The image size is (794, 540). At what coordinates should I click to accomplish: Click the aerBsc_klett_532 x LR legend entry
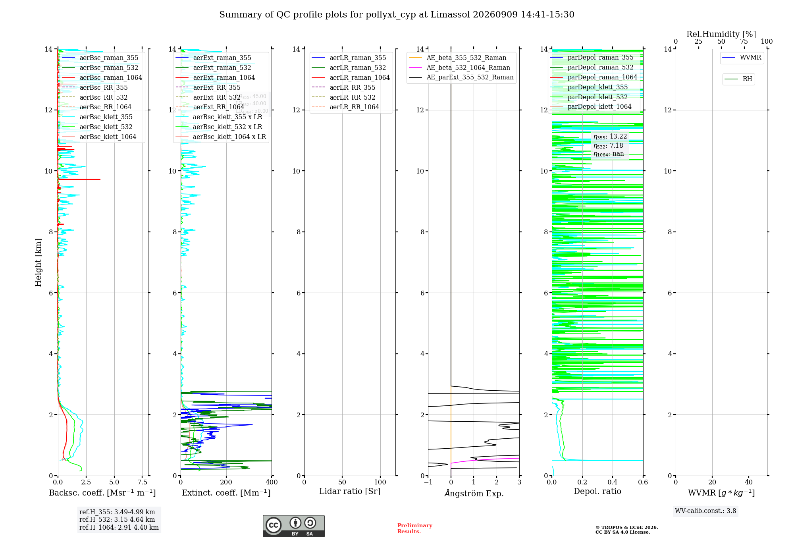pyautogui.click(x=219, y=127)
